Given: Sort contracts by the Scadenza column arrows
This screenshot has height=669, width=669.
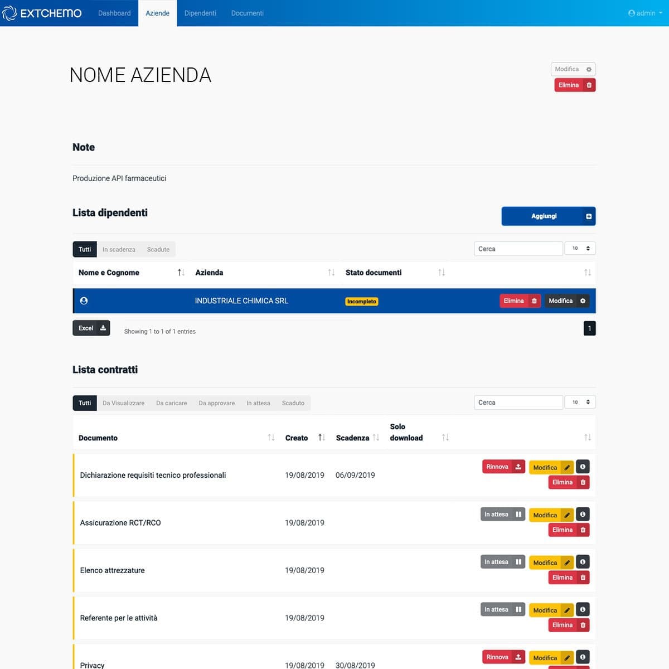Looking at the screenshot, I should coord(376,438).
